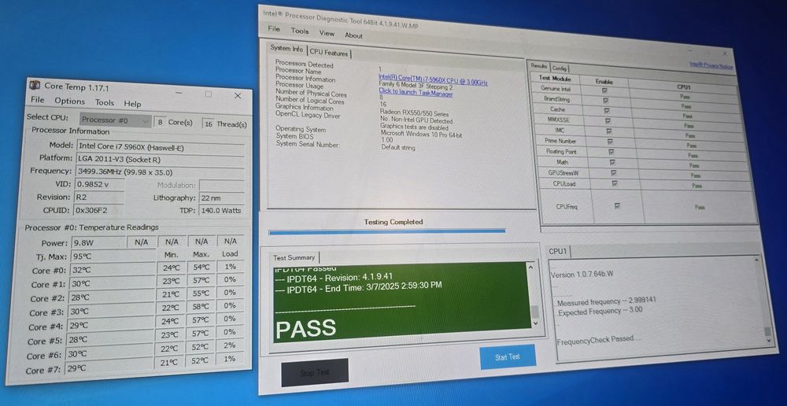
Task: Click Core #3 max temperature 58°C
Action: pyautogui.click(x=201, y=306)
